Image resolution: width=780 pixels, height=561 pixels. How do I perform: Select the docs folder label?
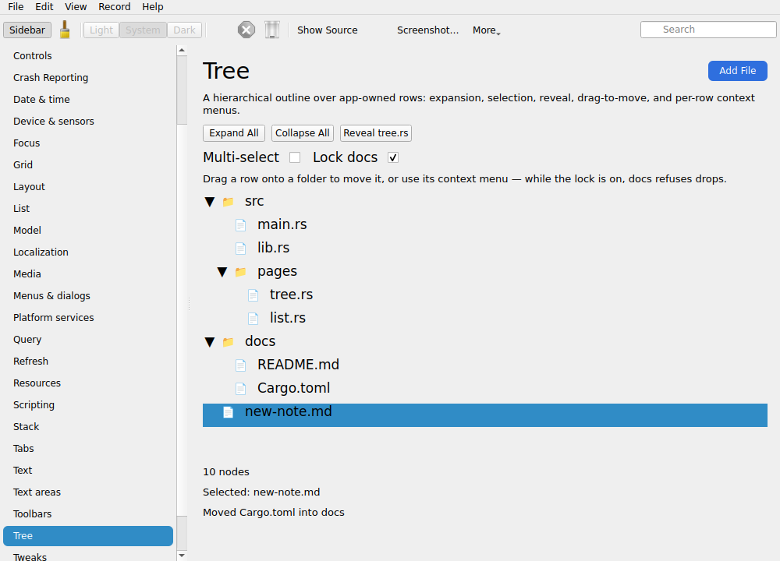click(261, 342)
